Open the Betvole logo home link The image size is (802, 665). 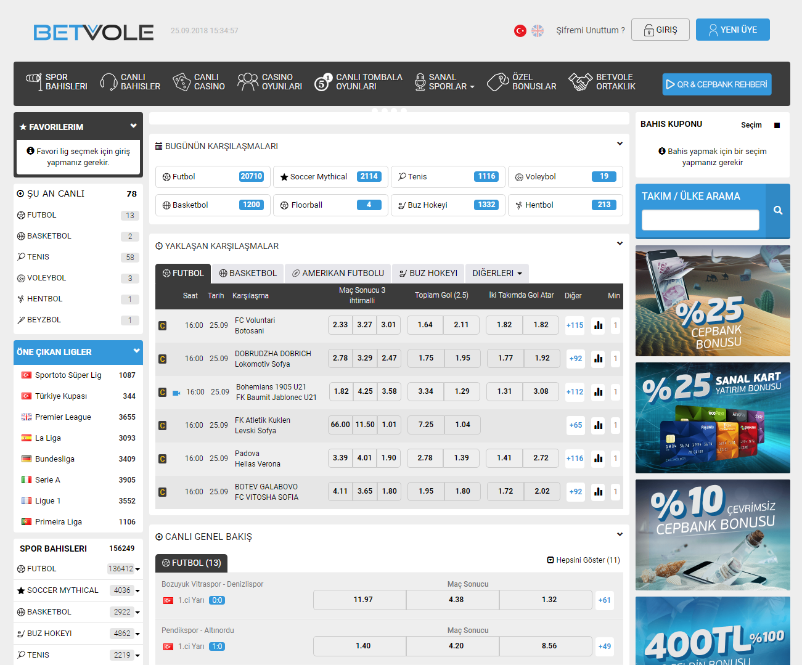tap(94, 32)
